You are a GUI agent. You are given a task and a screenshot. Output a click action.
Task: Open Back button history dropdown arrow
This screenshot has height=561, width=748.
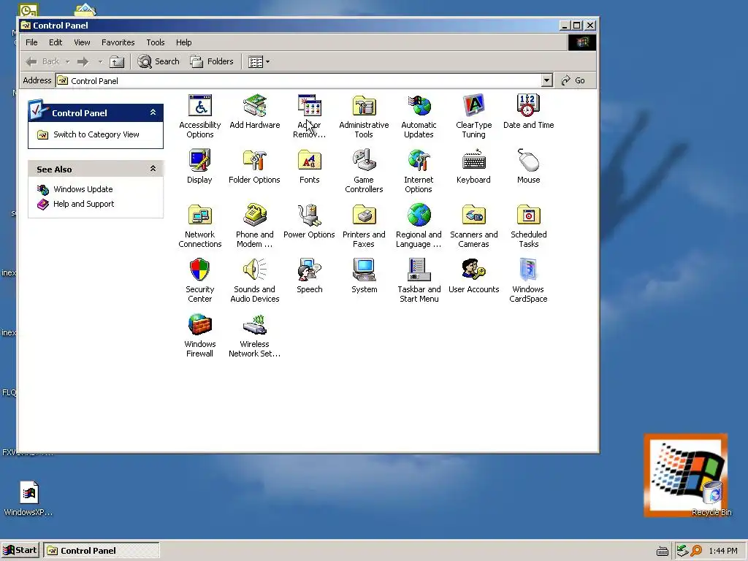(x=67, y=61)
